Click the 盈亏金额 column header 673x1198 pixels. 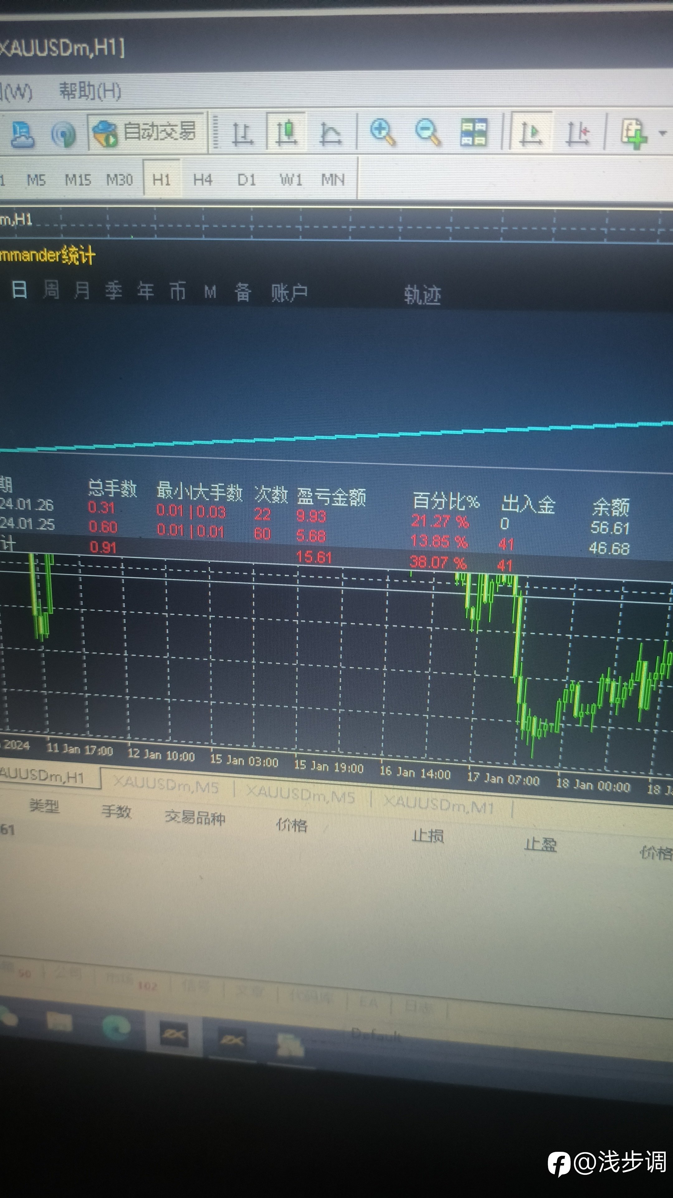click(x=332, y=497)
